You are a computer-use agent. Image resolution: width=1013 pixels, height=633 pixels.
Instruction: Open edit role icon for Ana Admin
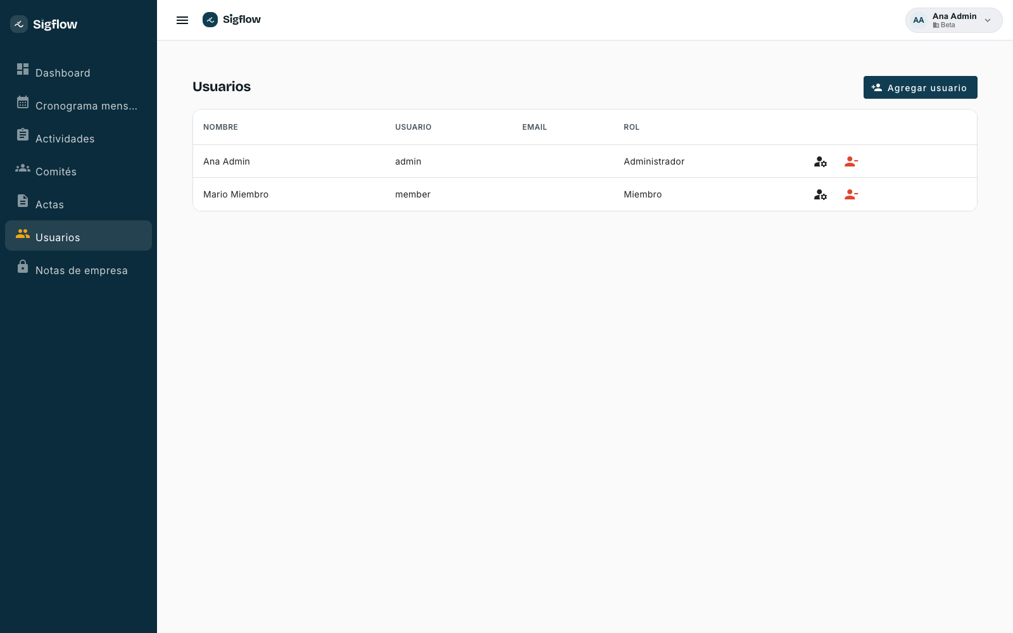click(821, 161)
